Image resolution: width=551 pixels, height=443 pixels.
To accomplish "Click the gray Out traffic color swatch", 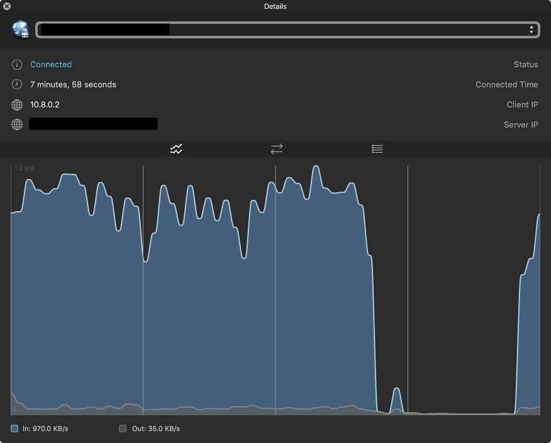I will [123, 429].
